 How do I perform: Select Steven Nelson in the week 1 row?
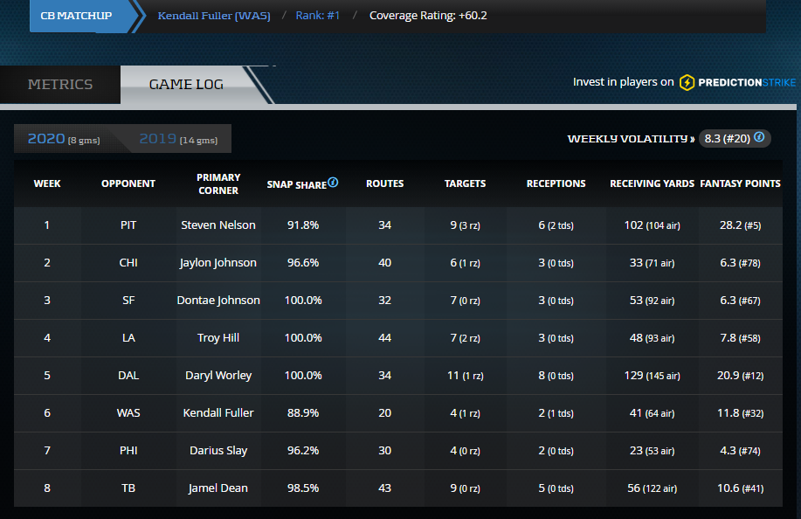[x=218, y=225]
